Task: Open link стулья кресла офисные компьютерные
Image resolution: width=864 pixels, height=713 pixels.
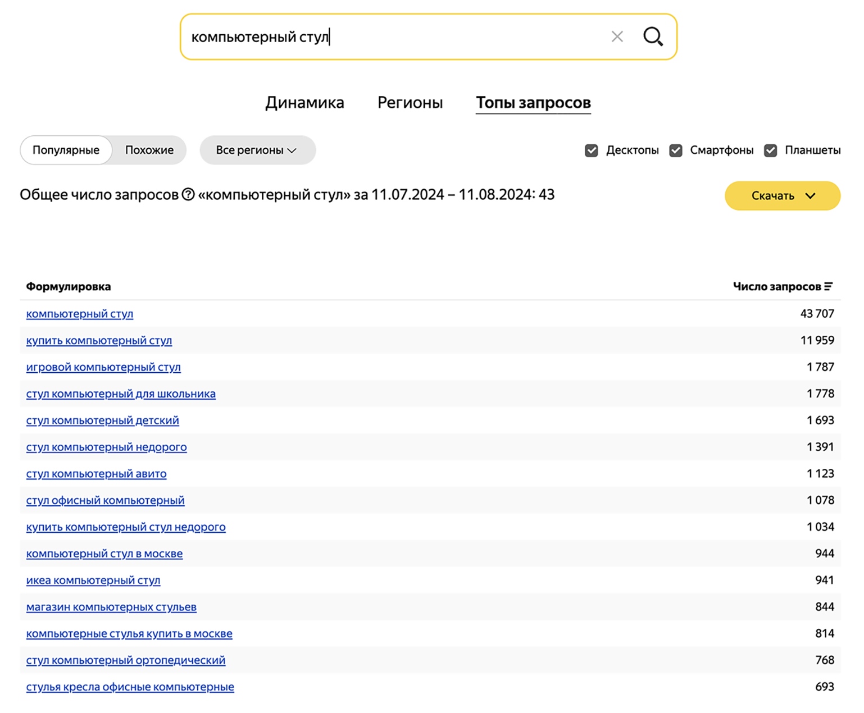Action: point(130,687)
